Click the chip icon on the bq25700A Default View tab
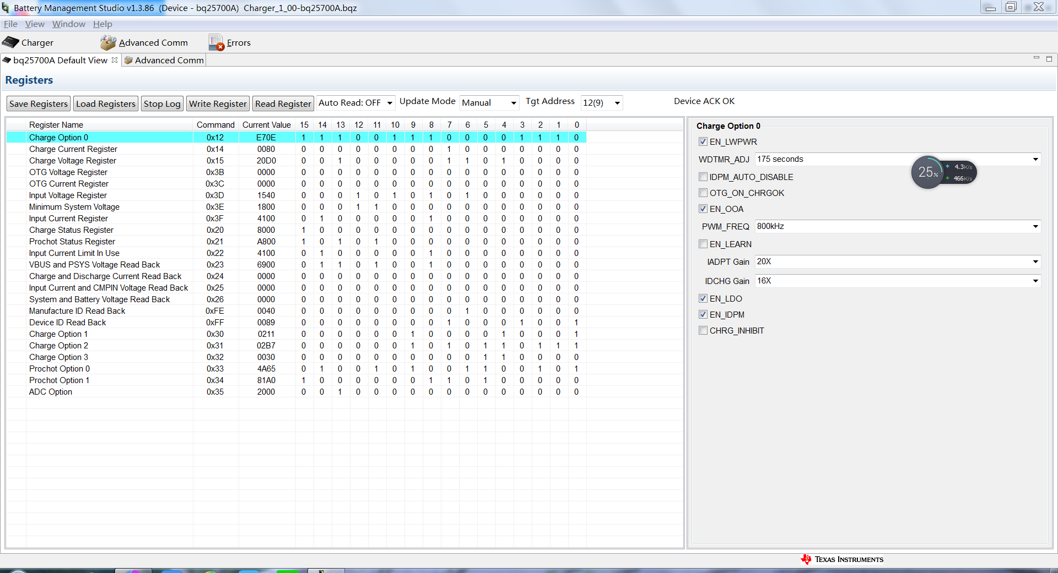 7,60
